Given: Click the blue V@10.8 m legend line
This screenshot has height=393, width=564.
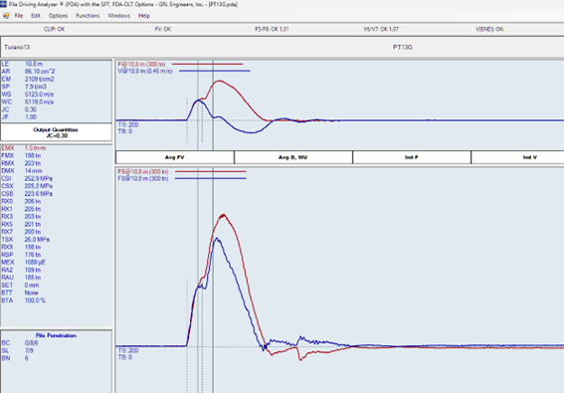Looking at the screenshot, I should tap(215, 71).
